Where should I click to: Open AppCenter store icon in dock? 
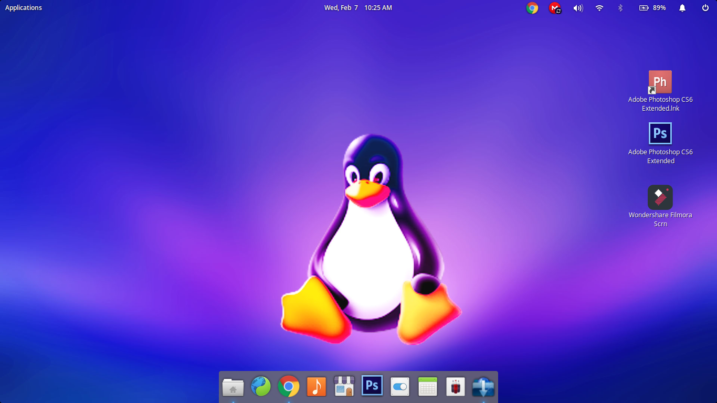point(344,387)
